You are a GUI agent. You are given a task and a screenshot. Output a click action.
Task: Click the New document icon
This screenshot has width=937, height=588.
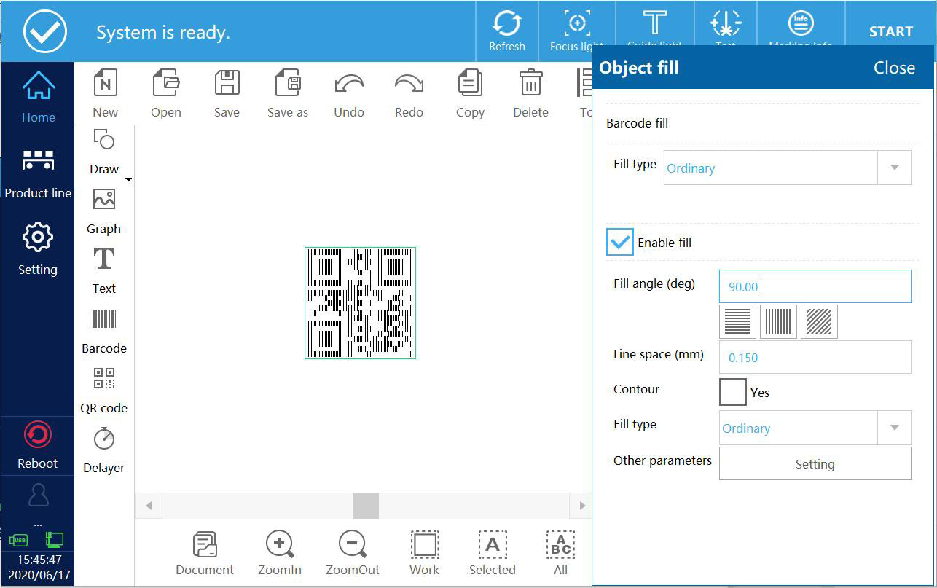point(105,83)
